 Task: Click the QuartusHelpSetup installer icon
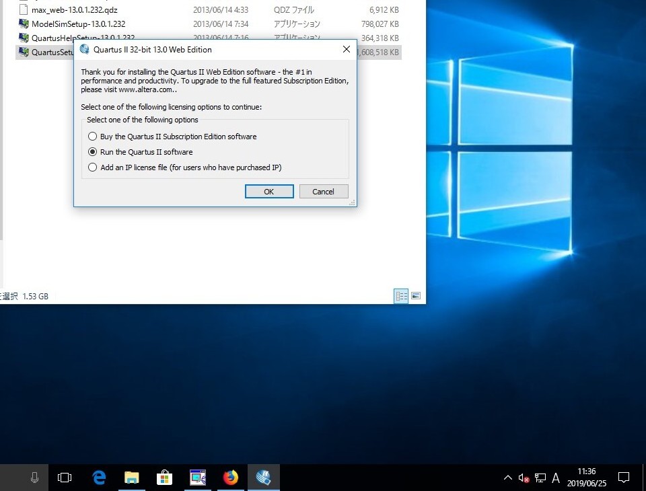point(24,38)
